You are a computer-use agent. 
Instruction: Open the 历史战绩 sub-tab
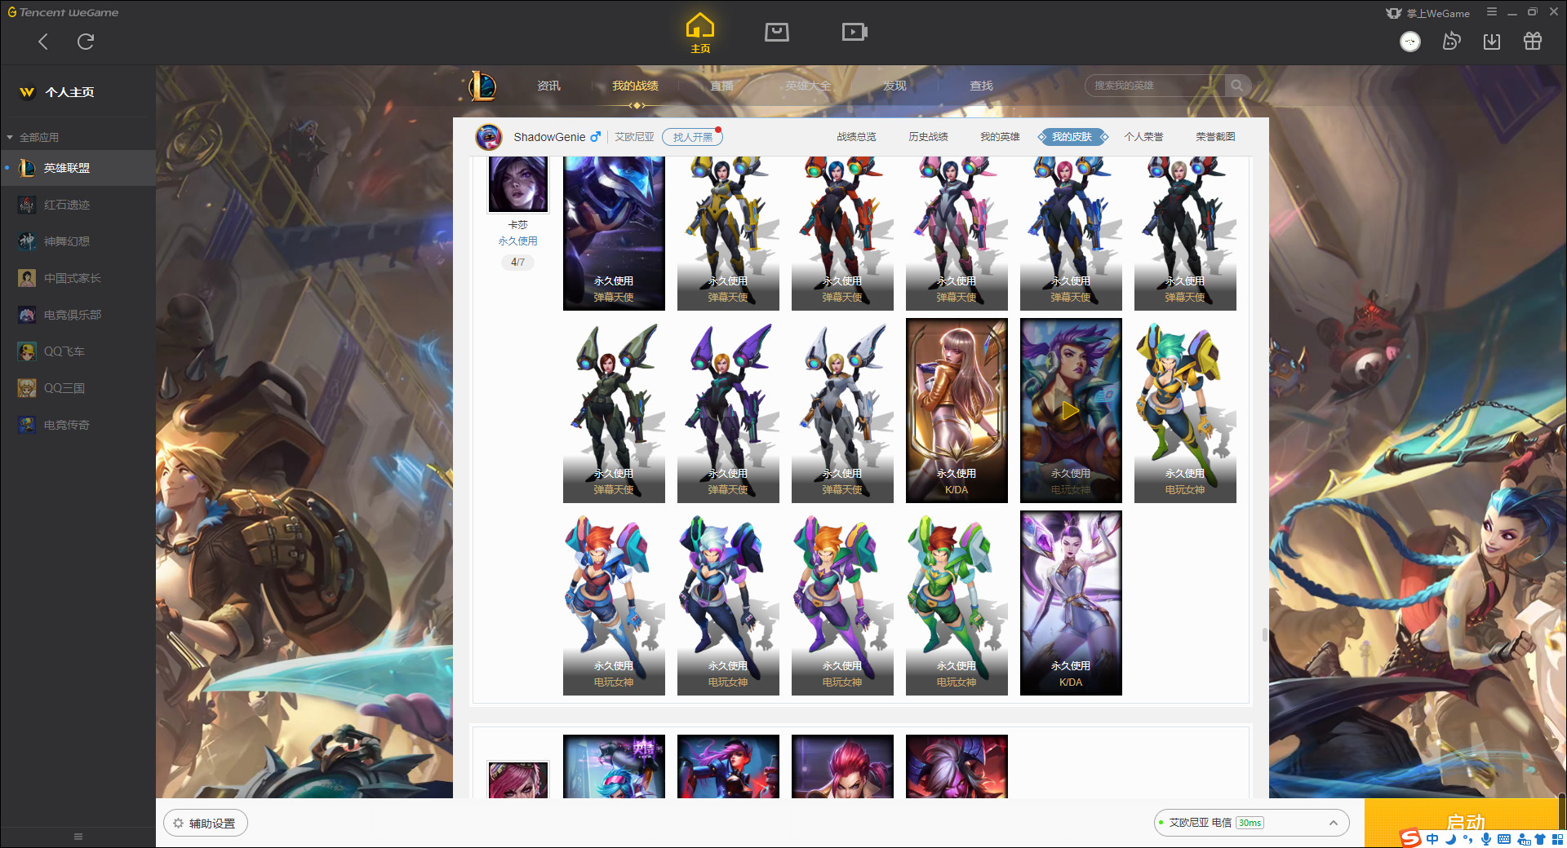(x=928, y=137)
